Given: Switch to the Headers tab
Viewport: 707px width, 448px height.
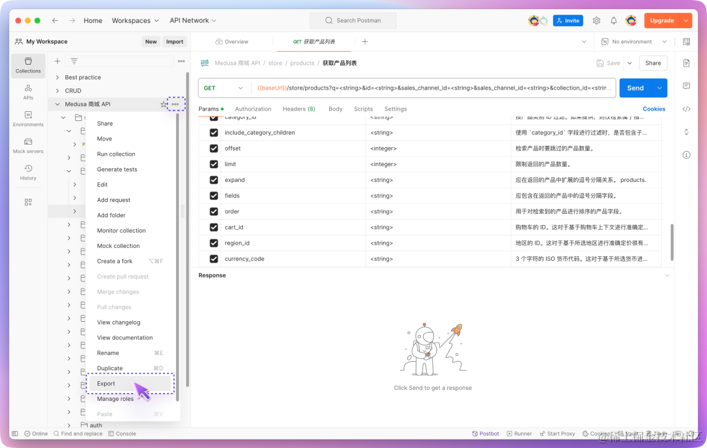Looking at the screenshot, I should click(x=299, y=109).
